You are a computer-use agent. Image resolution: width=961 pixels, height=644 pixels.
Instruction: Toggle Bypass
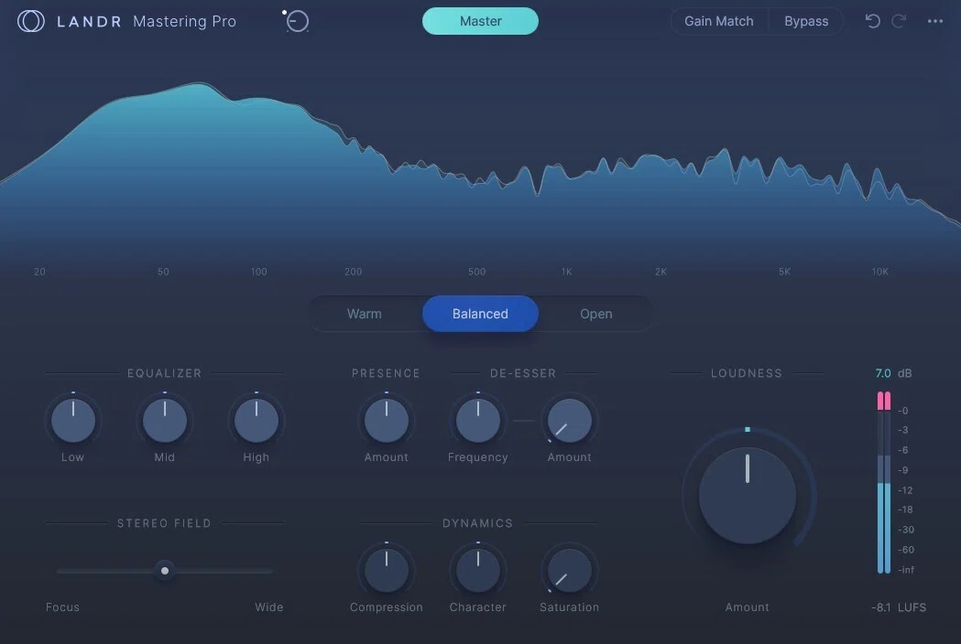806,21
